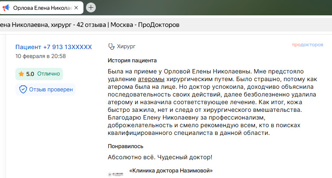Viewport: 332px width, 178px height.
Task: Click the 5.0 Отлично rating badge
Action: (x=39, y=74)
